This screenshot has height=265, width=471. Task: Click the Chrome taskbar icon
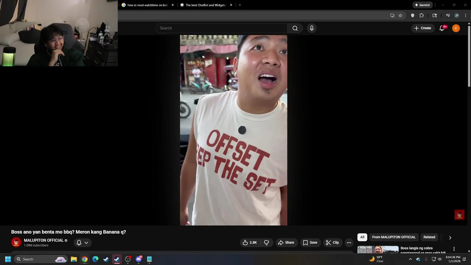click(x=85, y=259)
